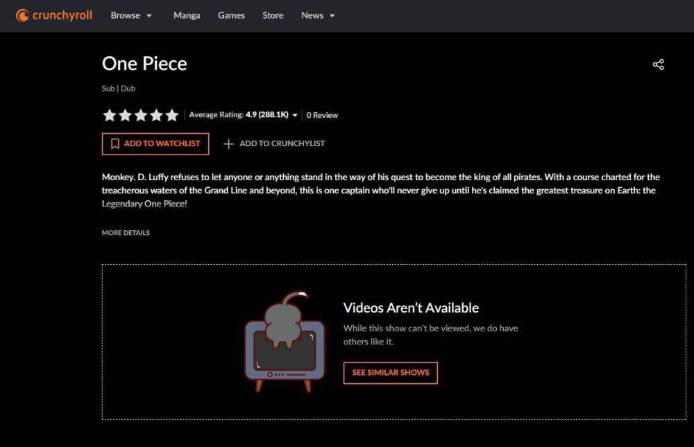Select the second rating star
The height and width of the screenshot is (447, 694).
pos(125,115)
